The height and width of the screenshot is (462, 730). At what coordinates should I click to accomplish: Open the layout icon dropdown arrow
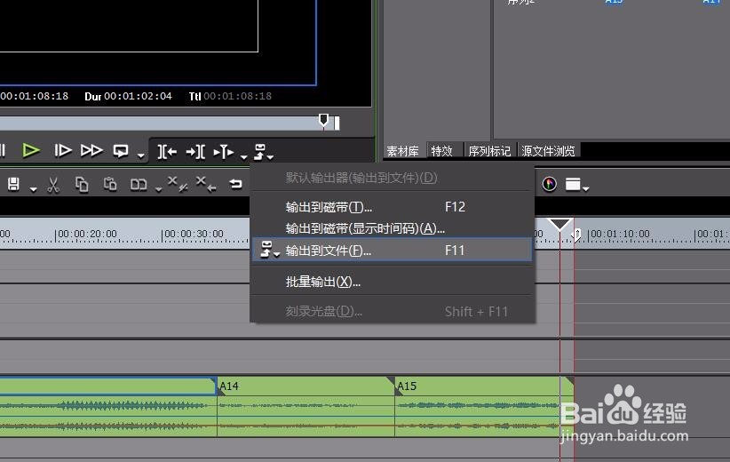tap(585, 188)
